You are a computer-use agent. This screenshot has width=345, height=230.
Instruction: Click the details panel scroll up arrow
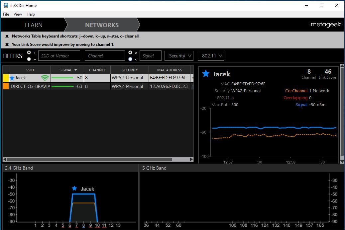[x=342, y=66]
